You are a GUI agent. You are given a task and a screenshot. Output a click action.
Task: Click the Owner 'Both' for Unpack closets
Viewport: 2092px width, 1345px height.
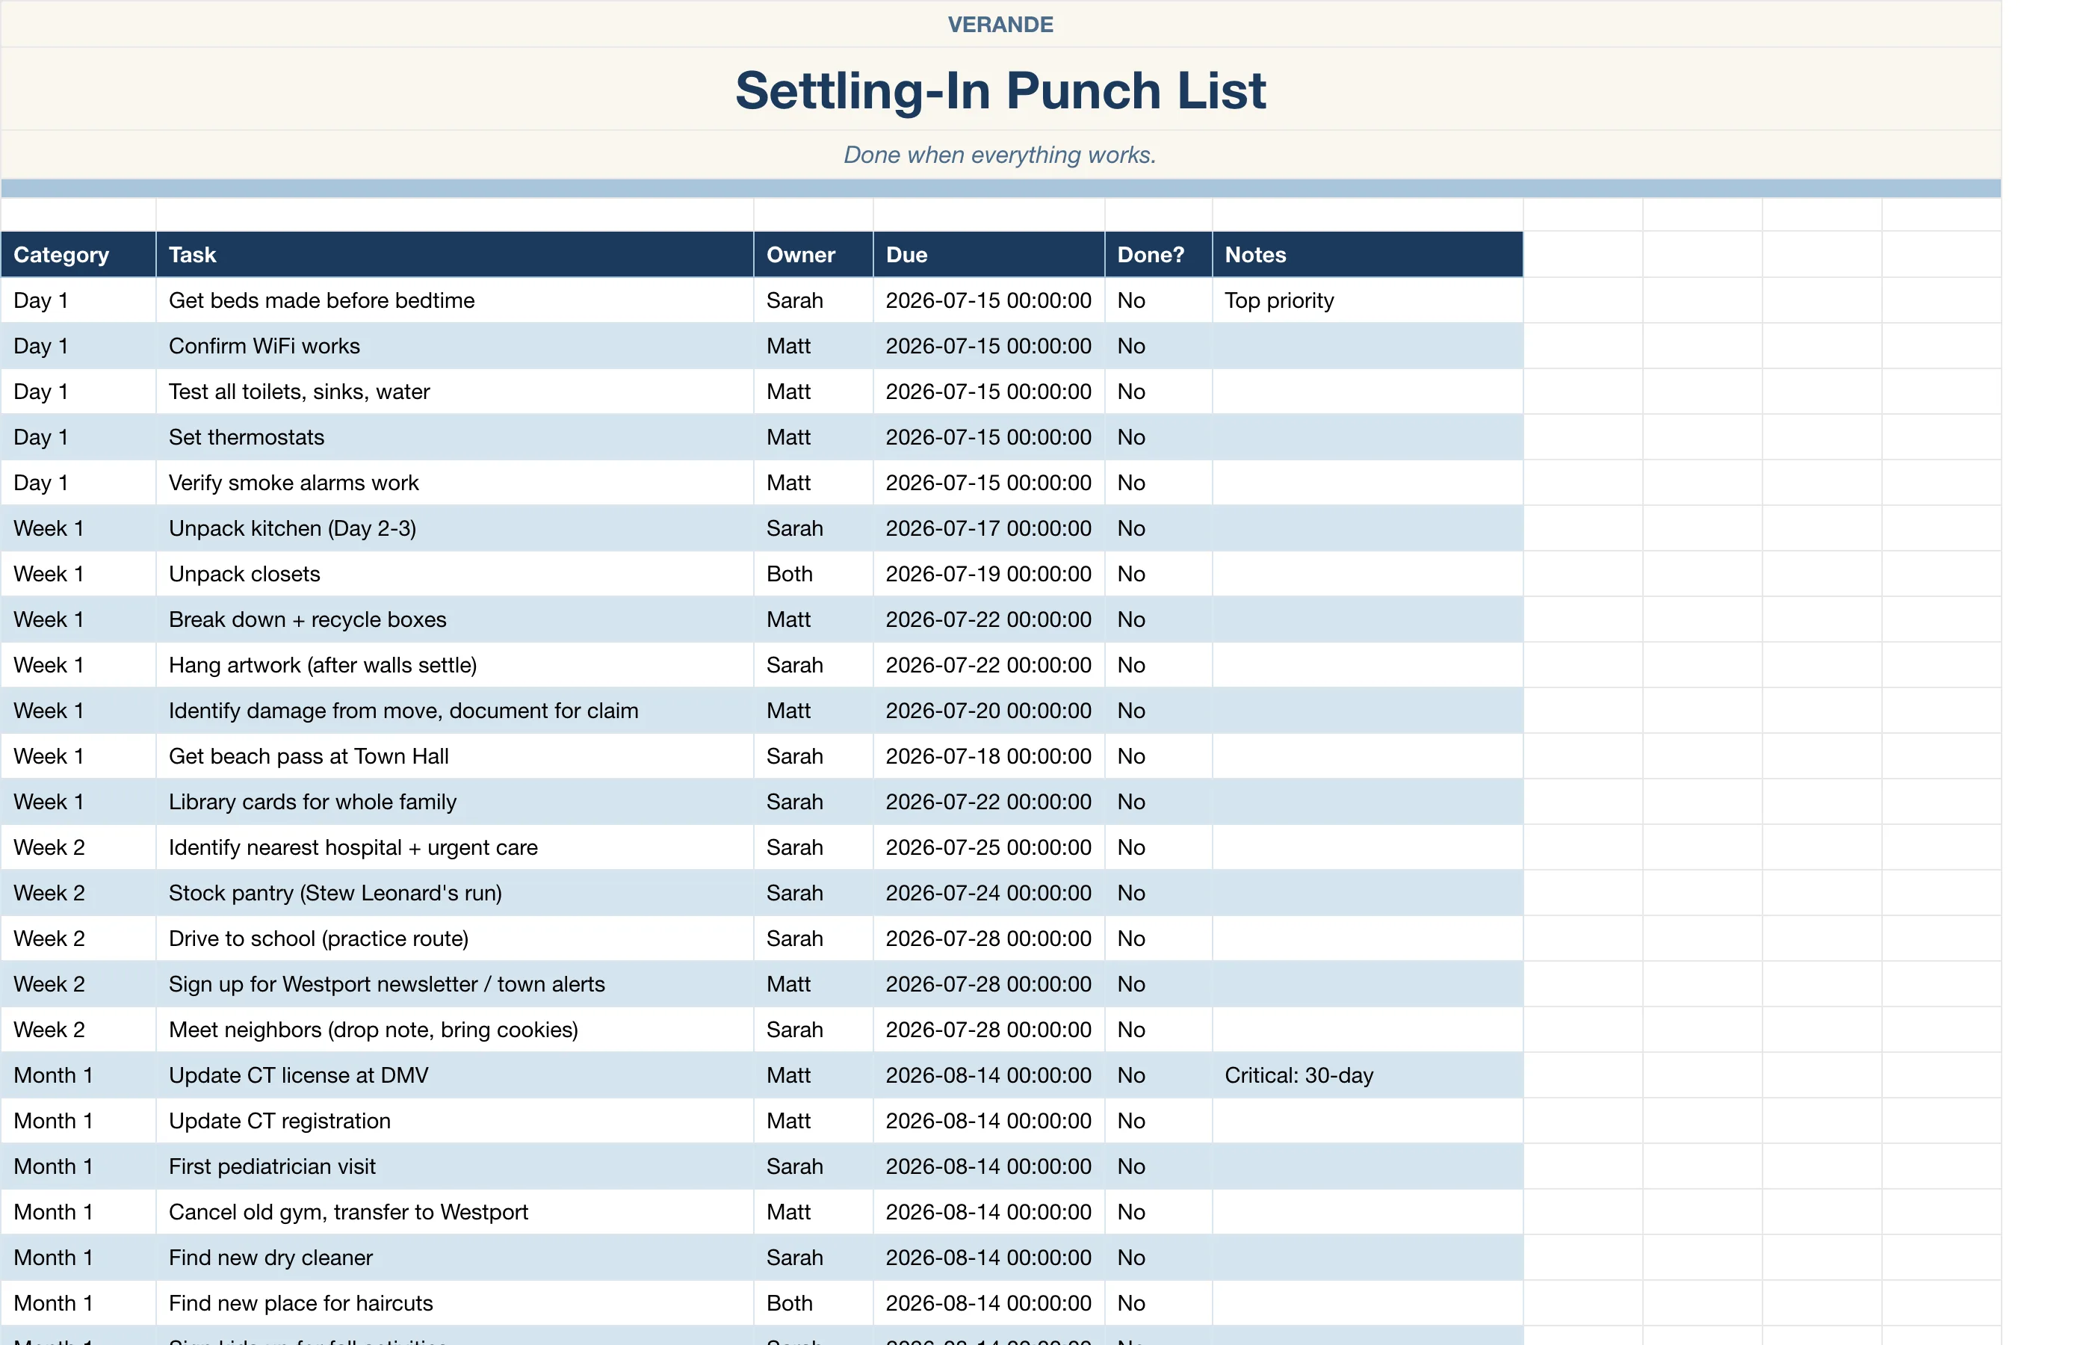814,574
